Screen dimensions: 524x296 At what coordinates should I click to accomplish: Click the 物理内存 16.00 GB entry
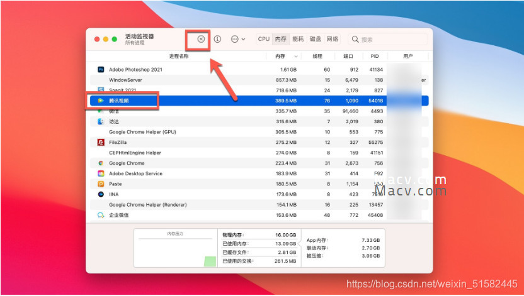(x=259, y=235)
